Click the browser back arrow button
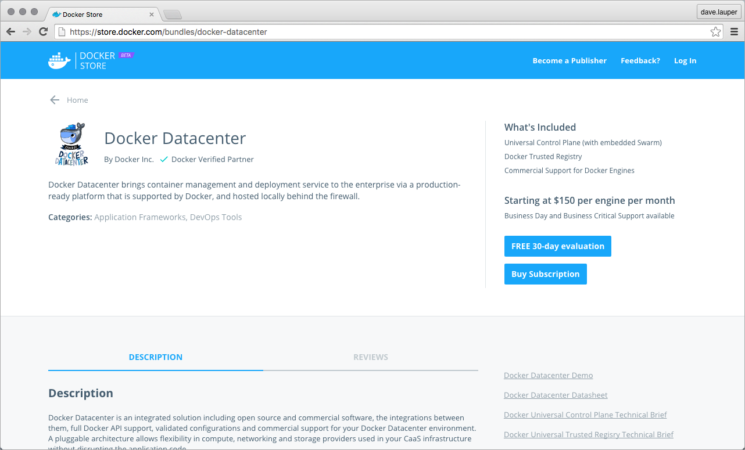The width and height of the screenshot is (745, 450). pyautogui.click(x=10, y=32)
